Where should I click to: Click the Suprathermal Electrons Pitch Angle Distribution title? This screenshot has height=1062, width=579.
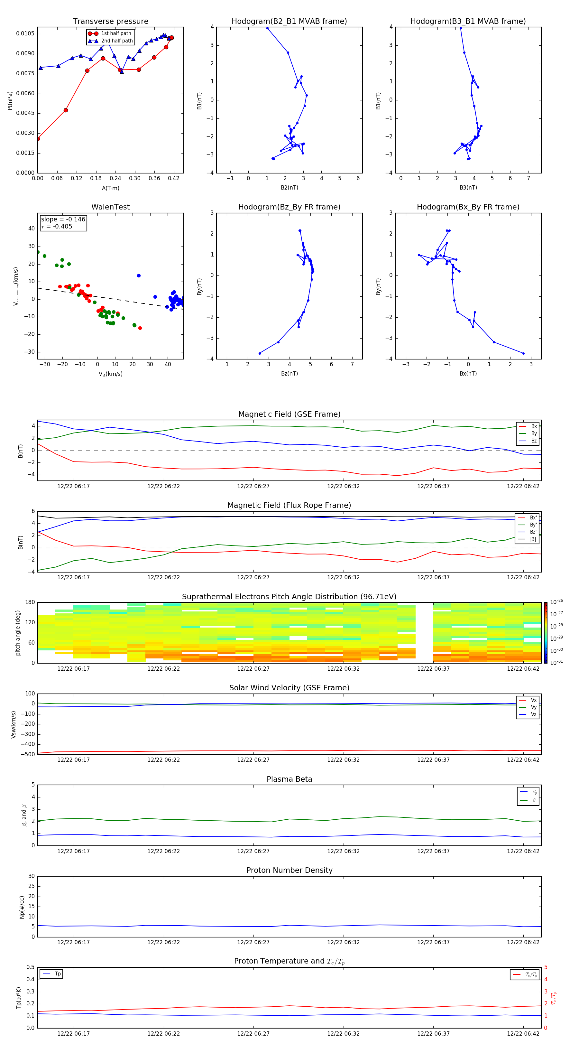click(x=289, y=597)
